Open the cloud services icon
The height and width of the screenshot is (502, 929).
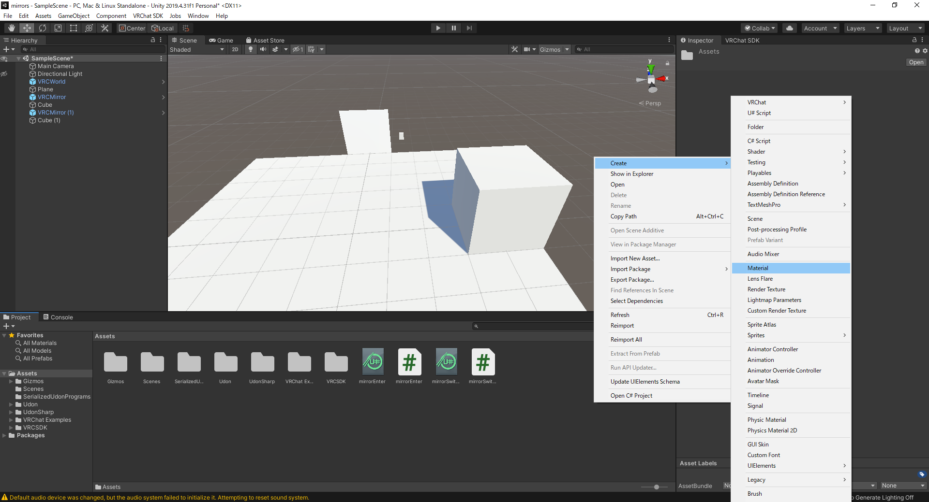(790, 28)
